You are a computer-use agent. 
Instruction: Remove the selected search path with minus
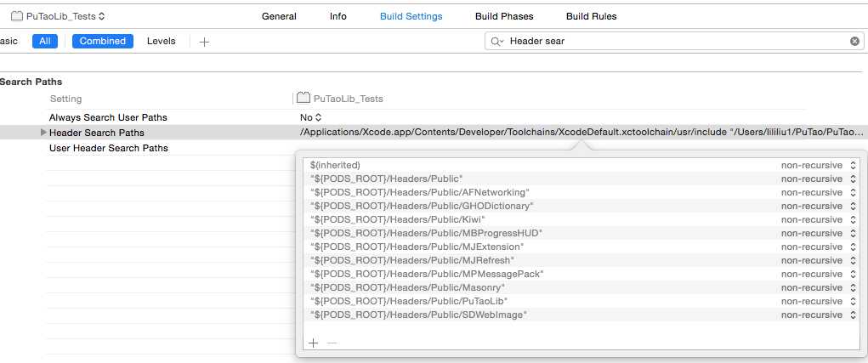(332, 343)
